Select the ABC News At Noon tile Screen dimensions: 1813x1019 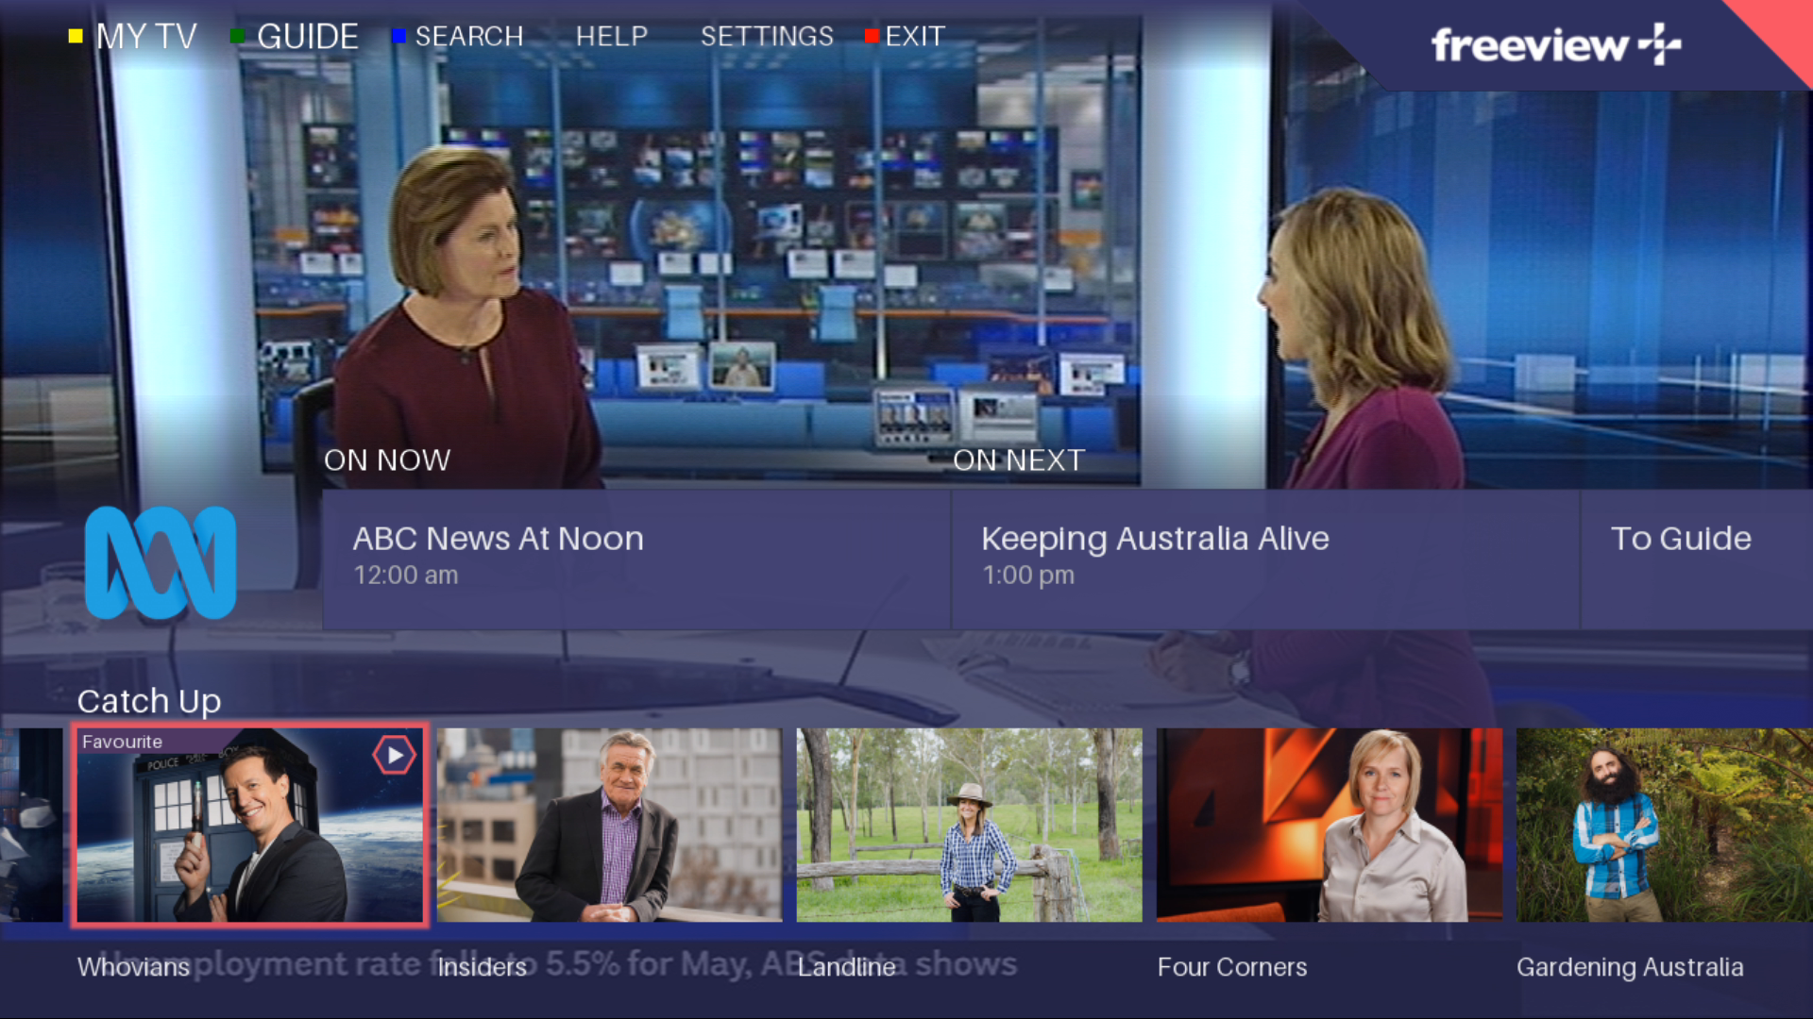coord(635,559)
